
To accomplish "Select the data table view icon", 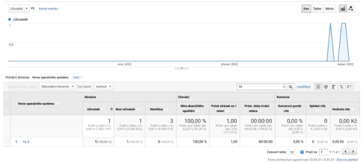I will pyautogui.click(x=318, y=87).
